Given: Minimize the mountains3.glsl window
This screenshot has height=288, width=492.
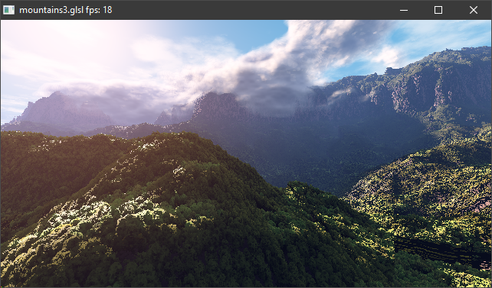Looking at the screenshot, I should pos(404,10).
